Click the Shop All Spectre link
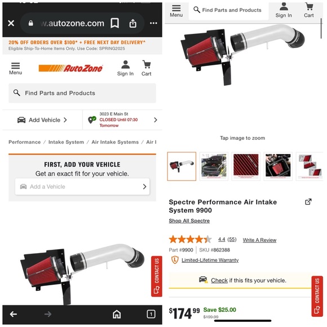The image size is (327, 327). point(189,220)
